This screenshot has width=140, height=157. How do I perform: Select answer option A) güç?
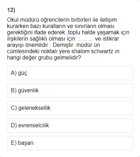(x=70, y=73)
